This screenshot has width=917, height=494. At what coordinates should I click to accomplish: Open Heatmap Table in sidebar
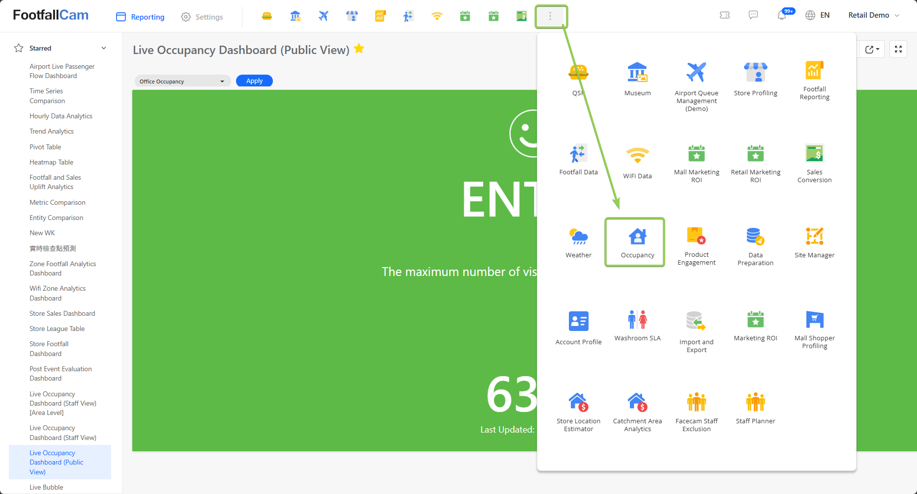51,162
